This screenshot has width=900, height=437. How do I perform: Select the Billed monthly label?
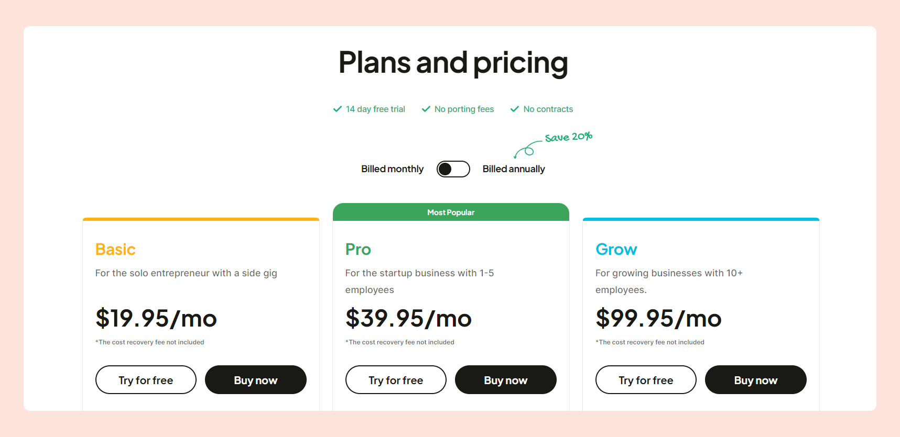coord(392,169)
